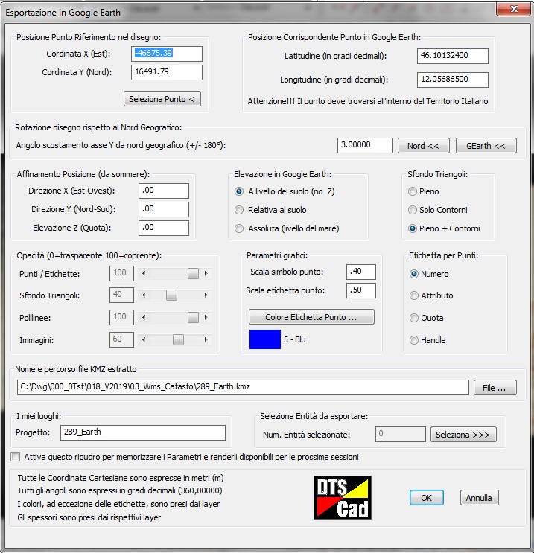Screen dimensions: 534x553
Task: Select 'Assoluta (livello del mare)' elevation
Action: pos(240,228)
